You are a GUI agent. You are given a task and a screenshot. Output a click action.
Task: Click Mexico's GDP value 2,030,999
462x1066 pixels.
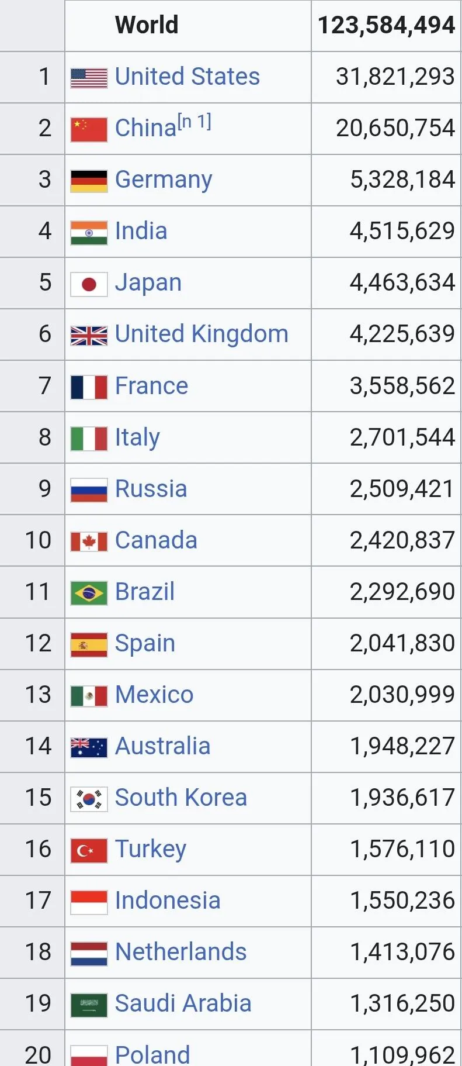(x=402, y=695)
